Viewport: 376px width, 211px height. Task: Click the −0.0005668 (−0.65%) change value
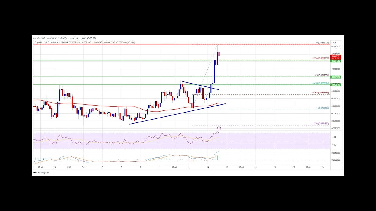[x=125, y=42]
